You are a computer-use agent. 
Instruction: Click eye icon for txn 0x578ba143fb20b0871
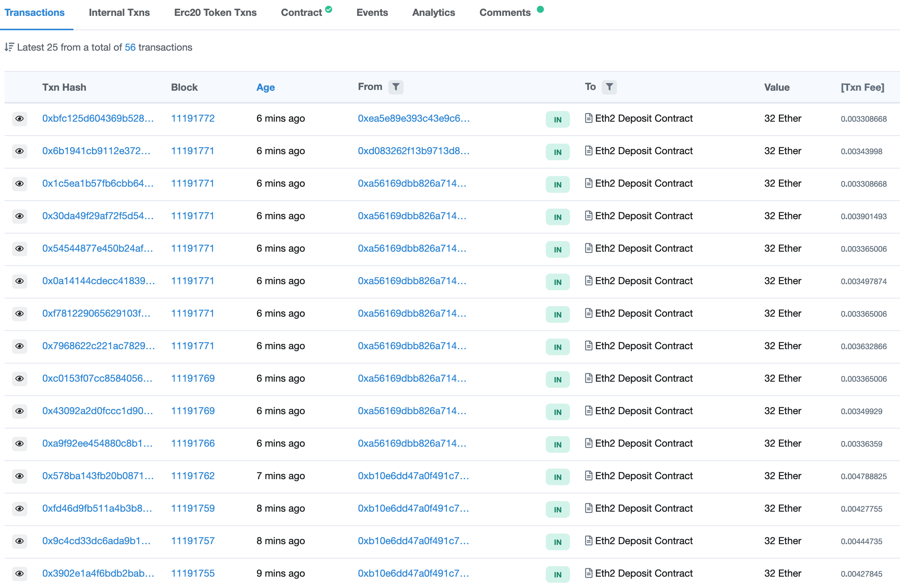[x=19, y=476]
